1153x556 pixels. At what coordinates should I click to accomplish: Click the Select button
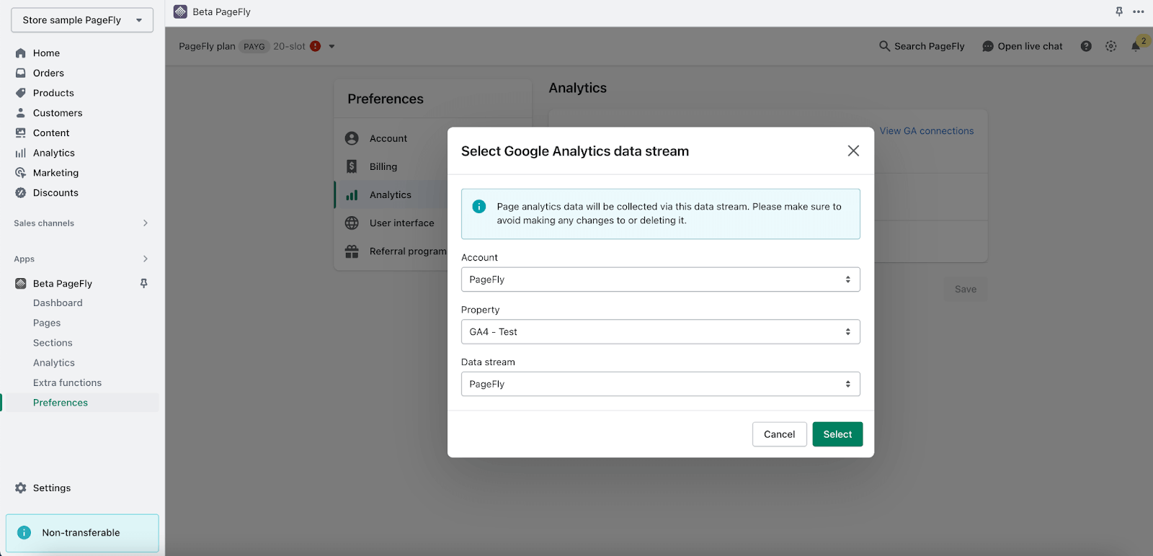click(837, 434)
